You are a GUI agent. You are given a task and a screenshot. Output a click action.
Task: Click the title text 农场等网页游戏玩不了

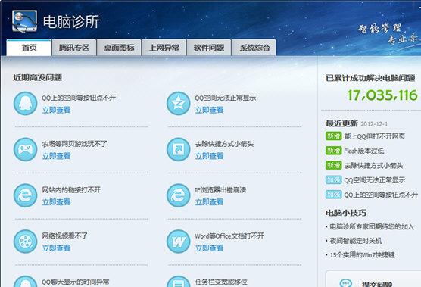[74, 144]
